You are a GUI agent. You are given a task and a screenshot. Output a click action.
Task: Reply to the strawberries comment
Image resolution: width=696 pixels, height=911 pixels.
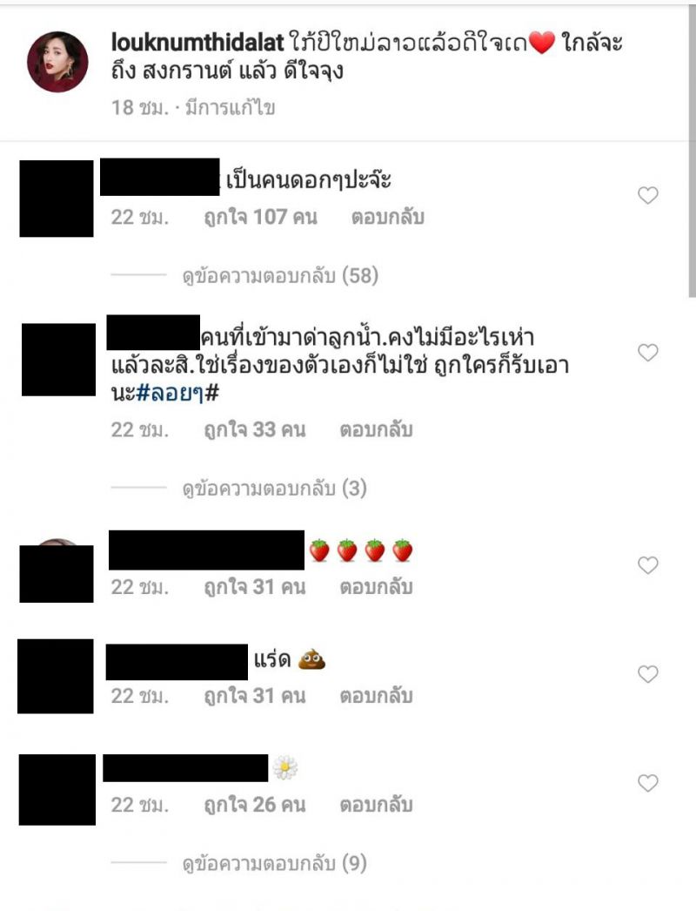point(376,587)
